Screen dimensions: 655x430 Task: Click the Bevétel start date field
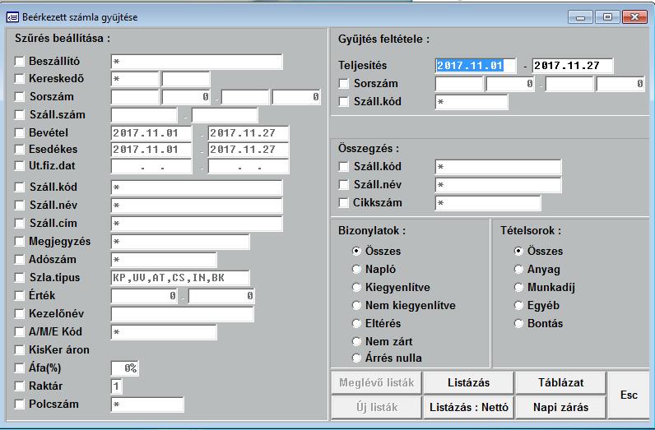tap(151, 133)
